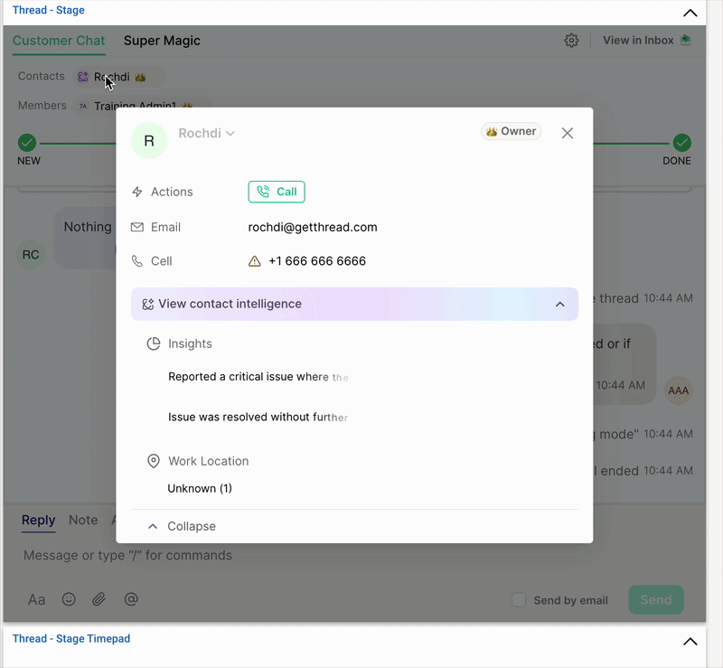723x668 pixels.
Task: Collapse the View contact intelligence section
Action: [354, 304]
